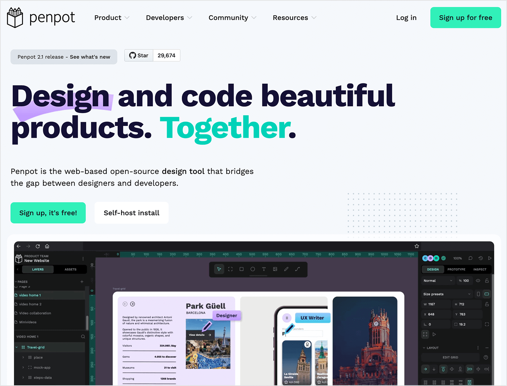Viewport: 507px width, 386px height.
Task: Set portrait orientation
Action: coord(478,294)
